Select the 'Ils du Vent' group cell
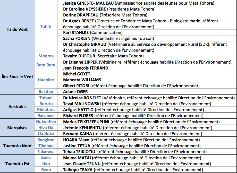The width and height of the screenshot is (237, 173). tap(17, 29)
